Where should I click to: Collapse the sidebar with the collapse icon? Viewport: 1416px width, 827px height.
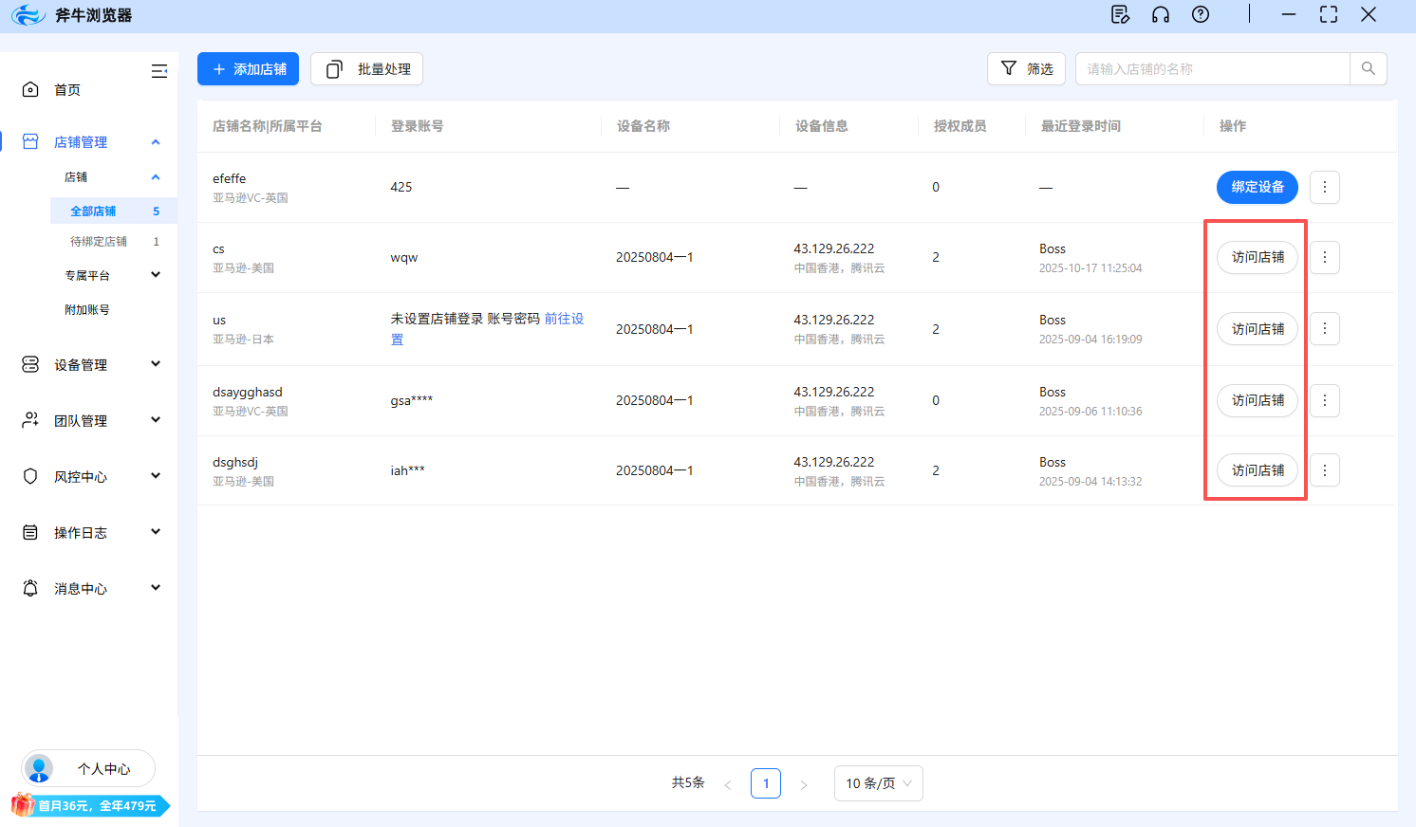tap(159, 70)
